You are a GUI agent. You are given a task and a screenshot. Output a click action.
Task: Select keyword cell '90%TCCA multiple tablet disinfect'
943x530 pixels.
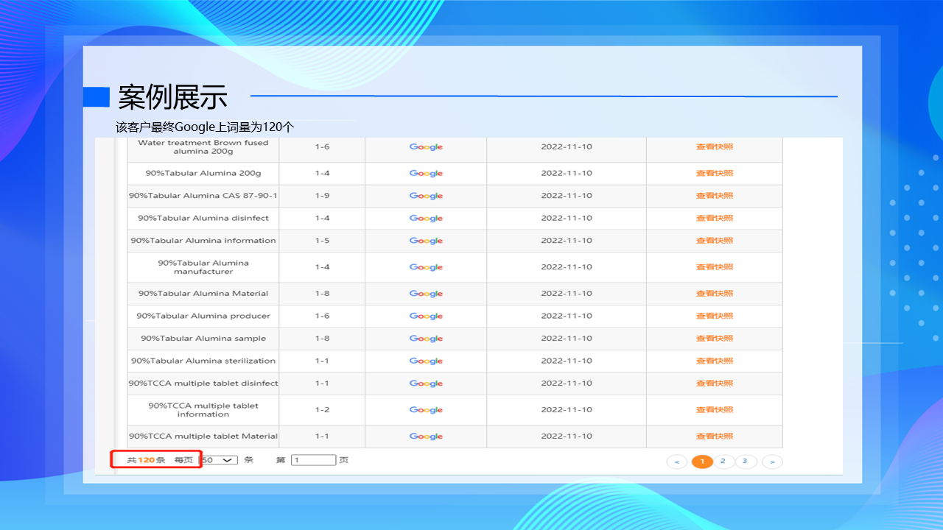[203, 384]
